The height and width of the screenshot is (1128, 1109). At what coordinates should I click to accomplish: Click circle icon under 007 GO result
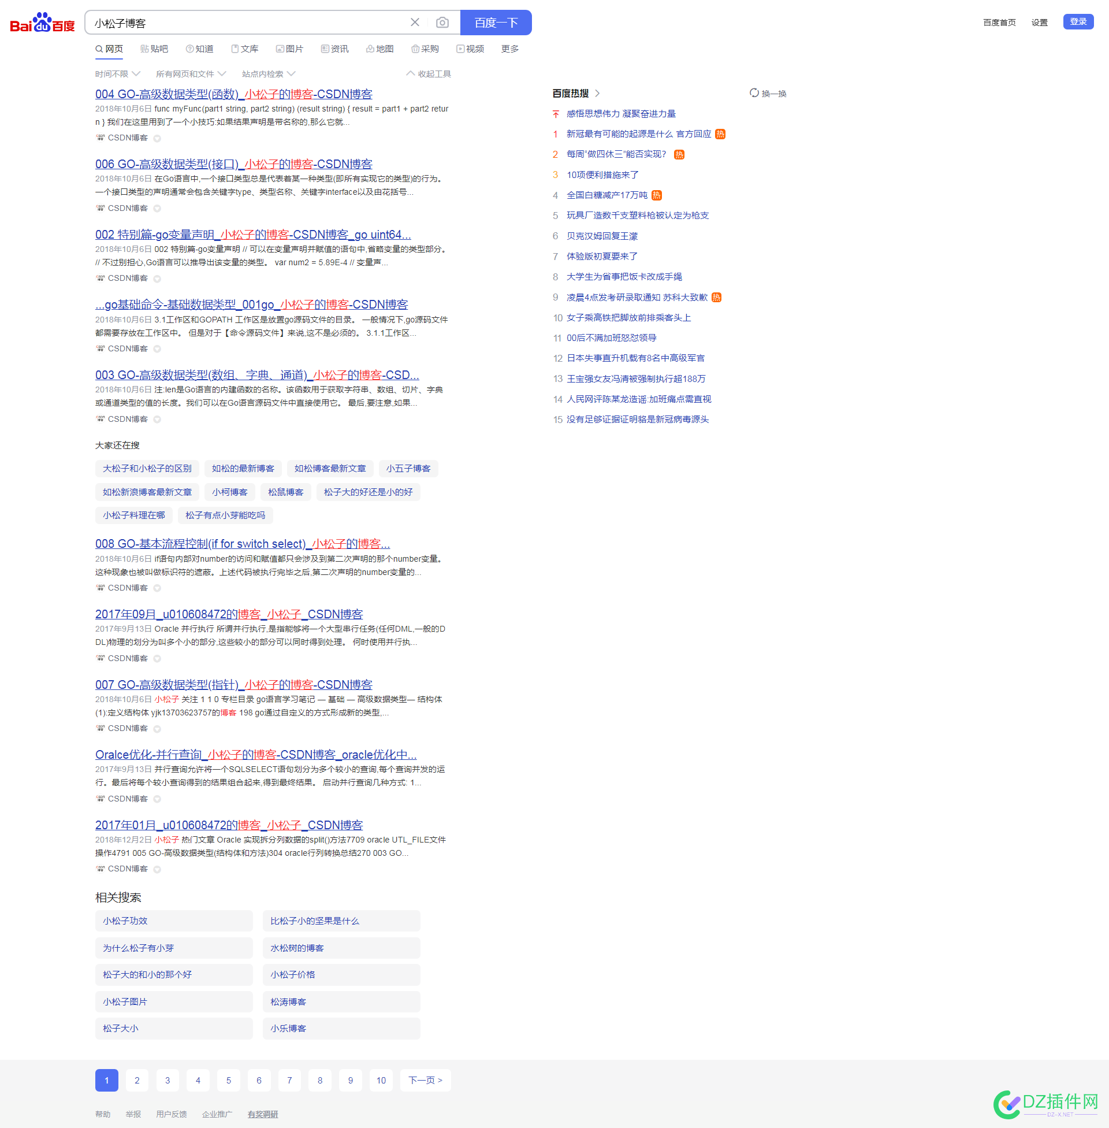pyautogui.click(x=157, y=728)
